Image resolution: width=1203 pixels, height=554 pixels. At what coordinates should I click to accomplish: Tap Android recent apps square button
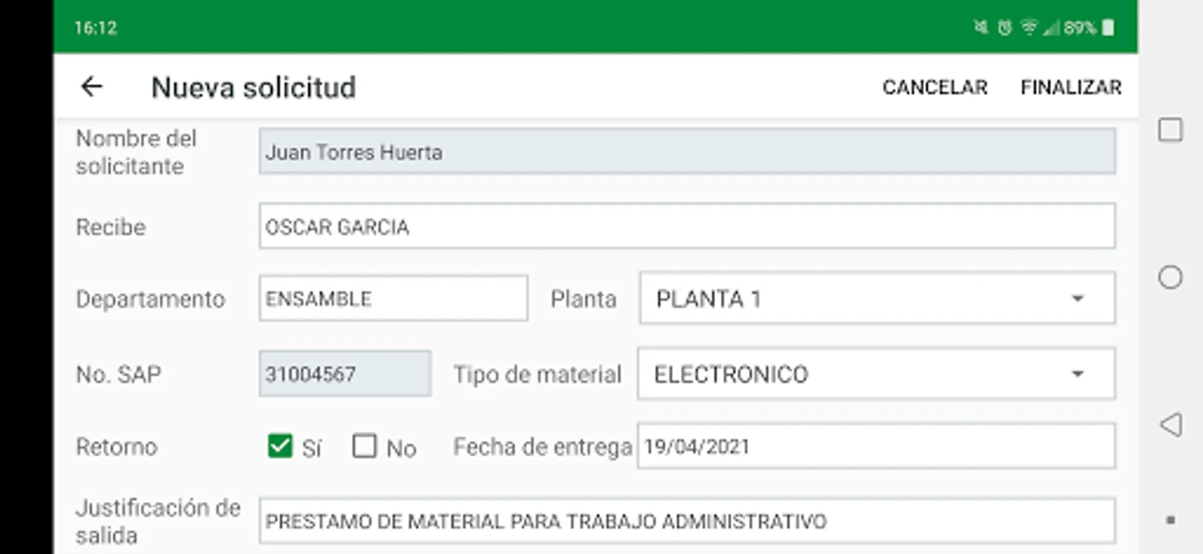pos(1170,130)
